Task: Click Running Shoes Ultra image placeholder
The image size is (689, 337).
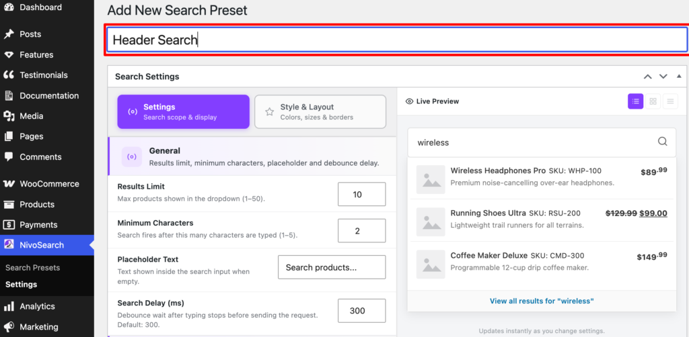Action: (x=431, y=222)
